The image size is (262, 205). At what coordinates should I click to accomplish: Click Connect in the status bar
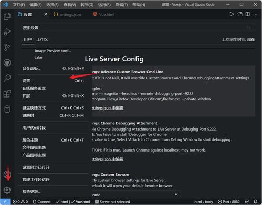tap(42, 202)
